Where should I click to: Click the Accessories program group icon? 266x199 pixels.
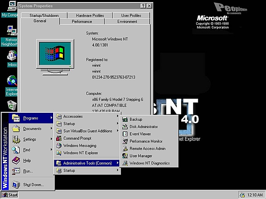coord(59,116)
